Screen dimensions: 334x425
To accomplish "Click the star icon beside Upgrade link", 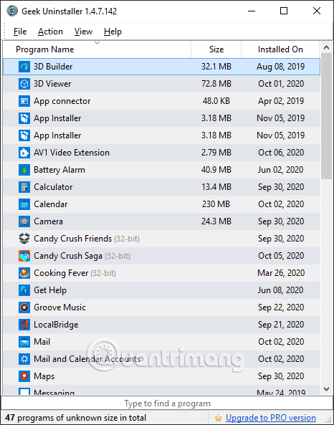I will [218, 418].
